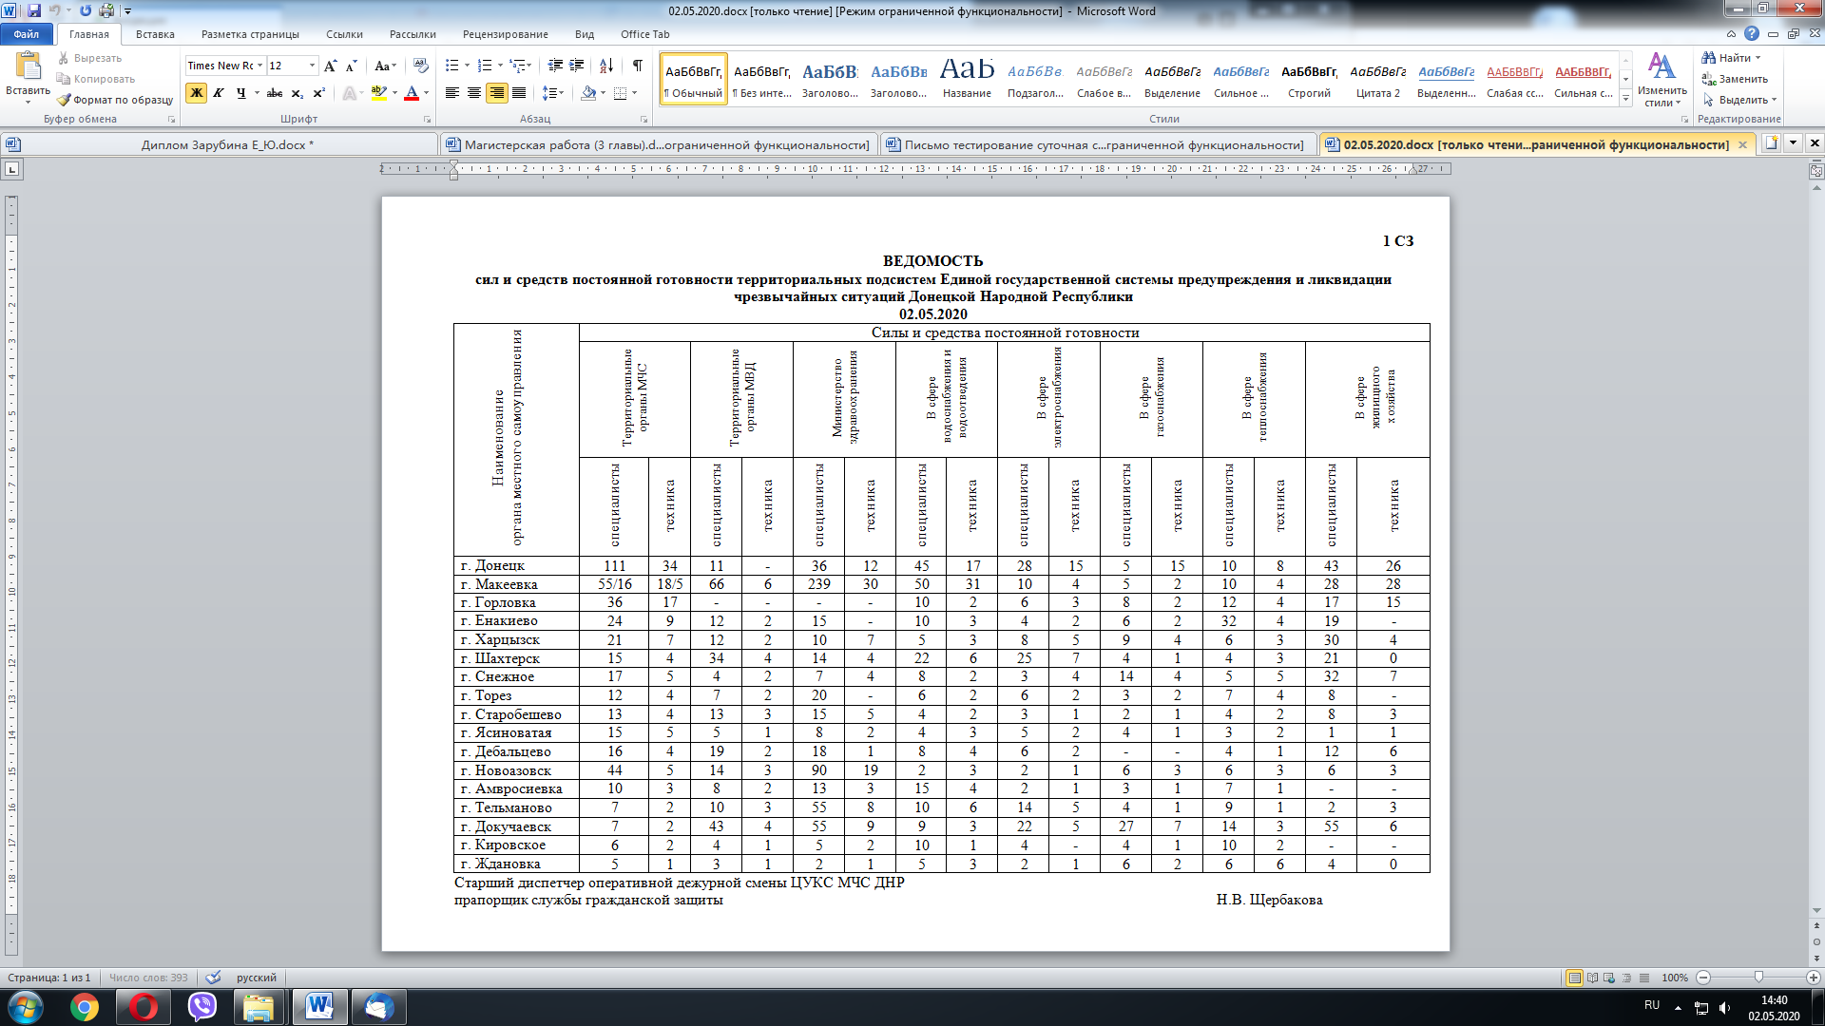Save document from quick access toolbar
The height and width of the screenshot is (1026, 1825).
coord(34,10)
